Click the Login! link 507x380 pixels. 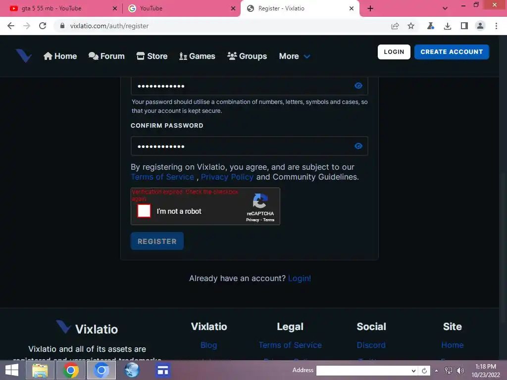(300, 278)
